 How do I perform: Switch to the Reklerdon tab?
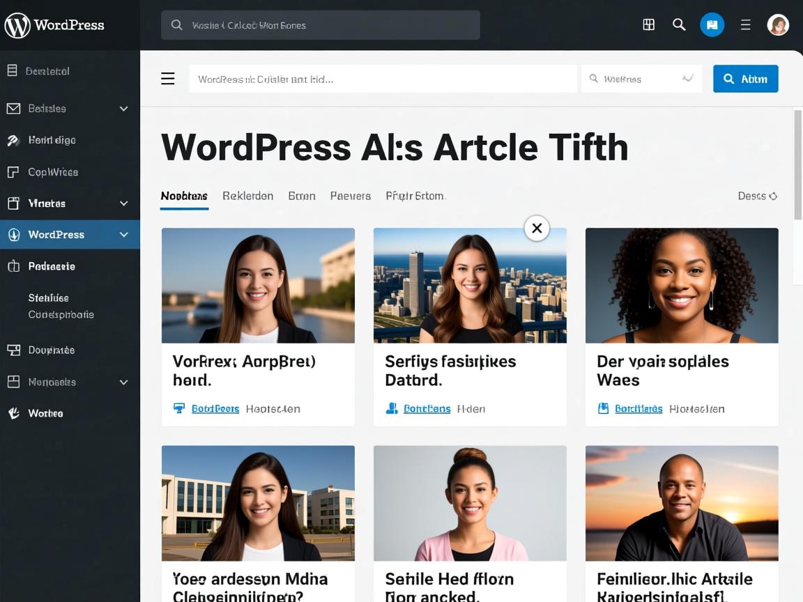[247, 196]
